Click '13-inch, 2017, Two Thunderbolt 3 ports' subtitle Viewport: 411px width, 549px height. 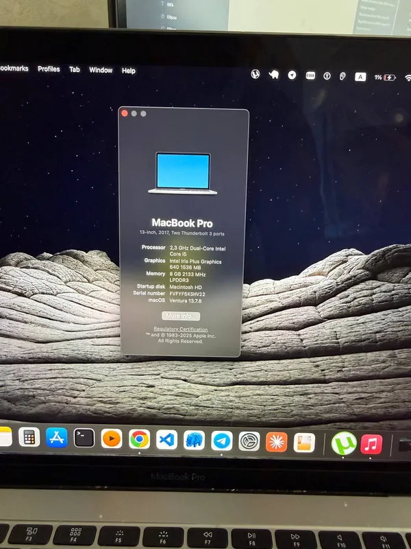coord(182,233)
